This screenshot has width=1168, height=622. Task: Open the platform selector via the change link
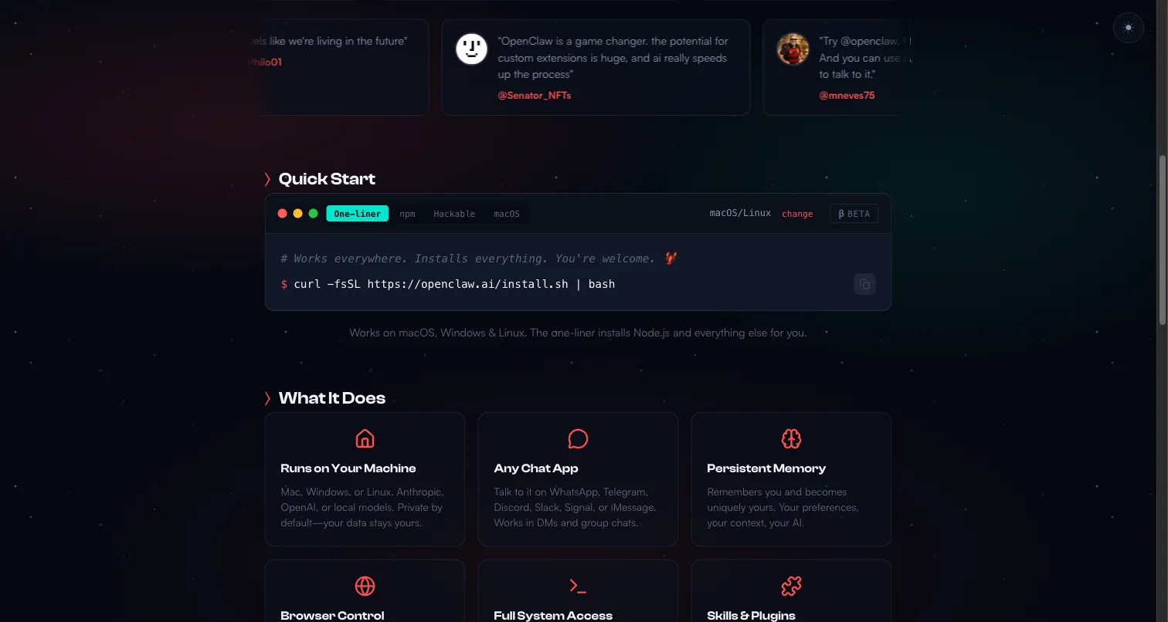click(797, 214)
